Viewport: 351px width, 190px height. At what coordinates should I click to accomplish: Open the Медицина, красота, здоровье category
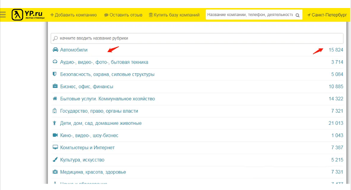[x=93, y=172]
